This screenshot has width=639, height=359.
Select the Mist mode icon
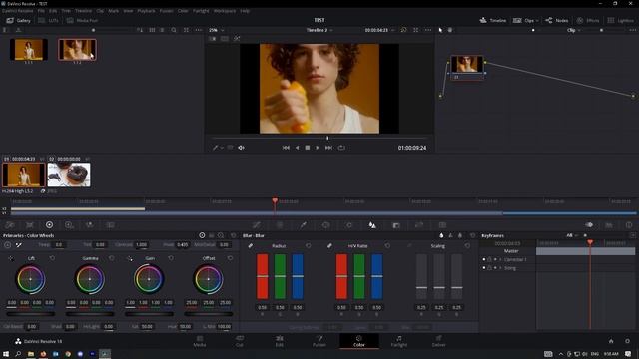(x=460, y=235)
